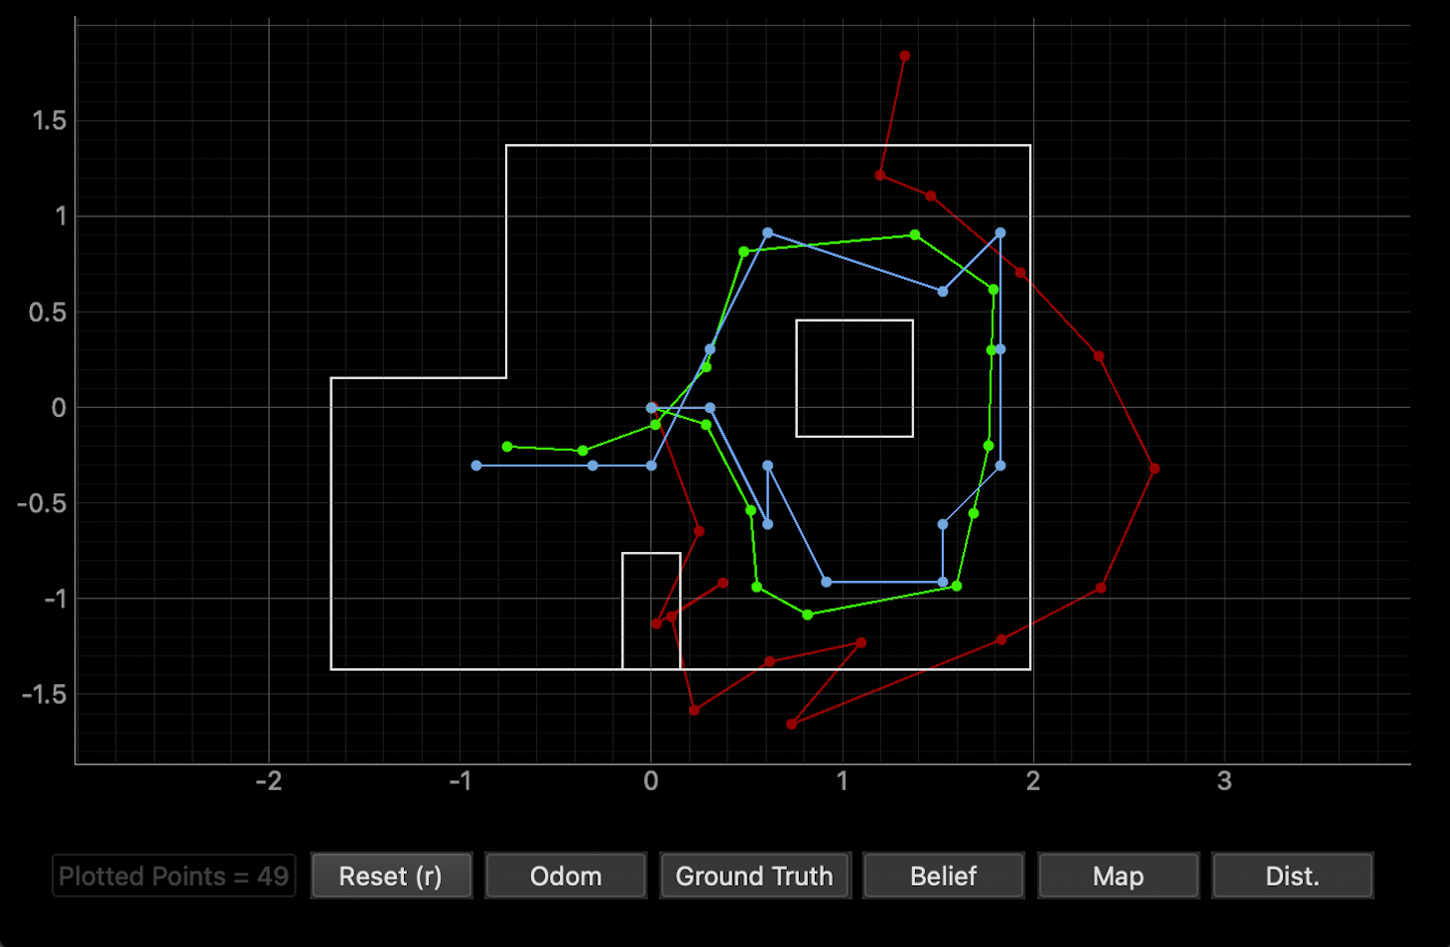Toggle the Odom trajectory button

[566, 876]
